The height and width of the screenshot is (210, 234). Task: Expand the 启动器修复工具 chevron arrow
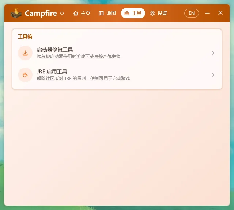coord(213,53)
